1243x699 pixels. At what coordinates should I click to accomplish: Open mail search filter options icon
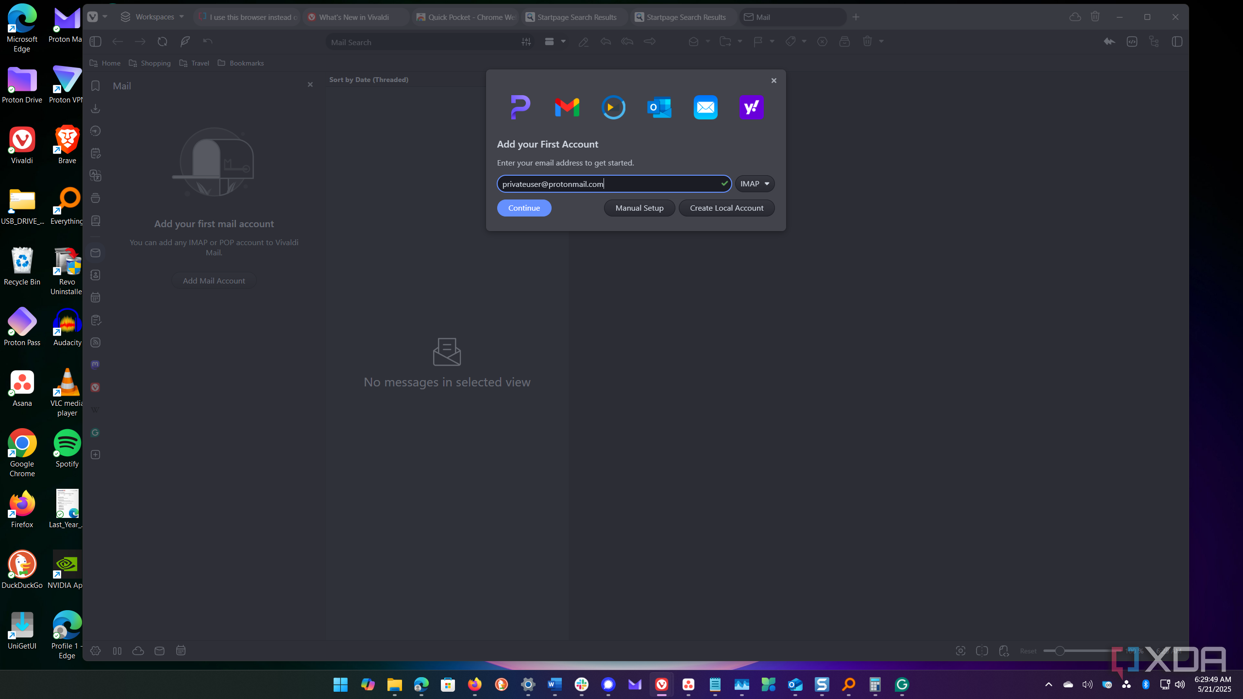click(526, 42)
